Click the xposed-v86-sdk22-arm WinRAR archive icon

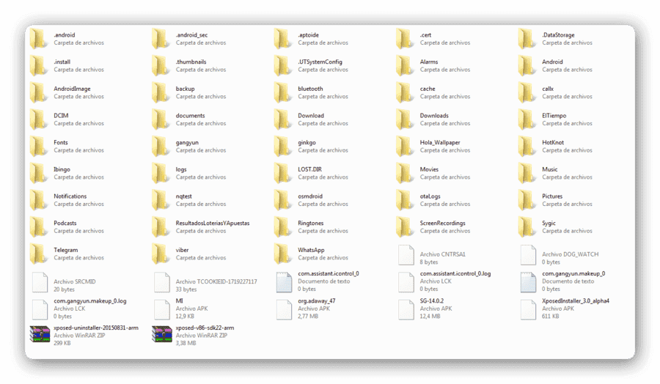(162, 334)
